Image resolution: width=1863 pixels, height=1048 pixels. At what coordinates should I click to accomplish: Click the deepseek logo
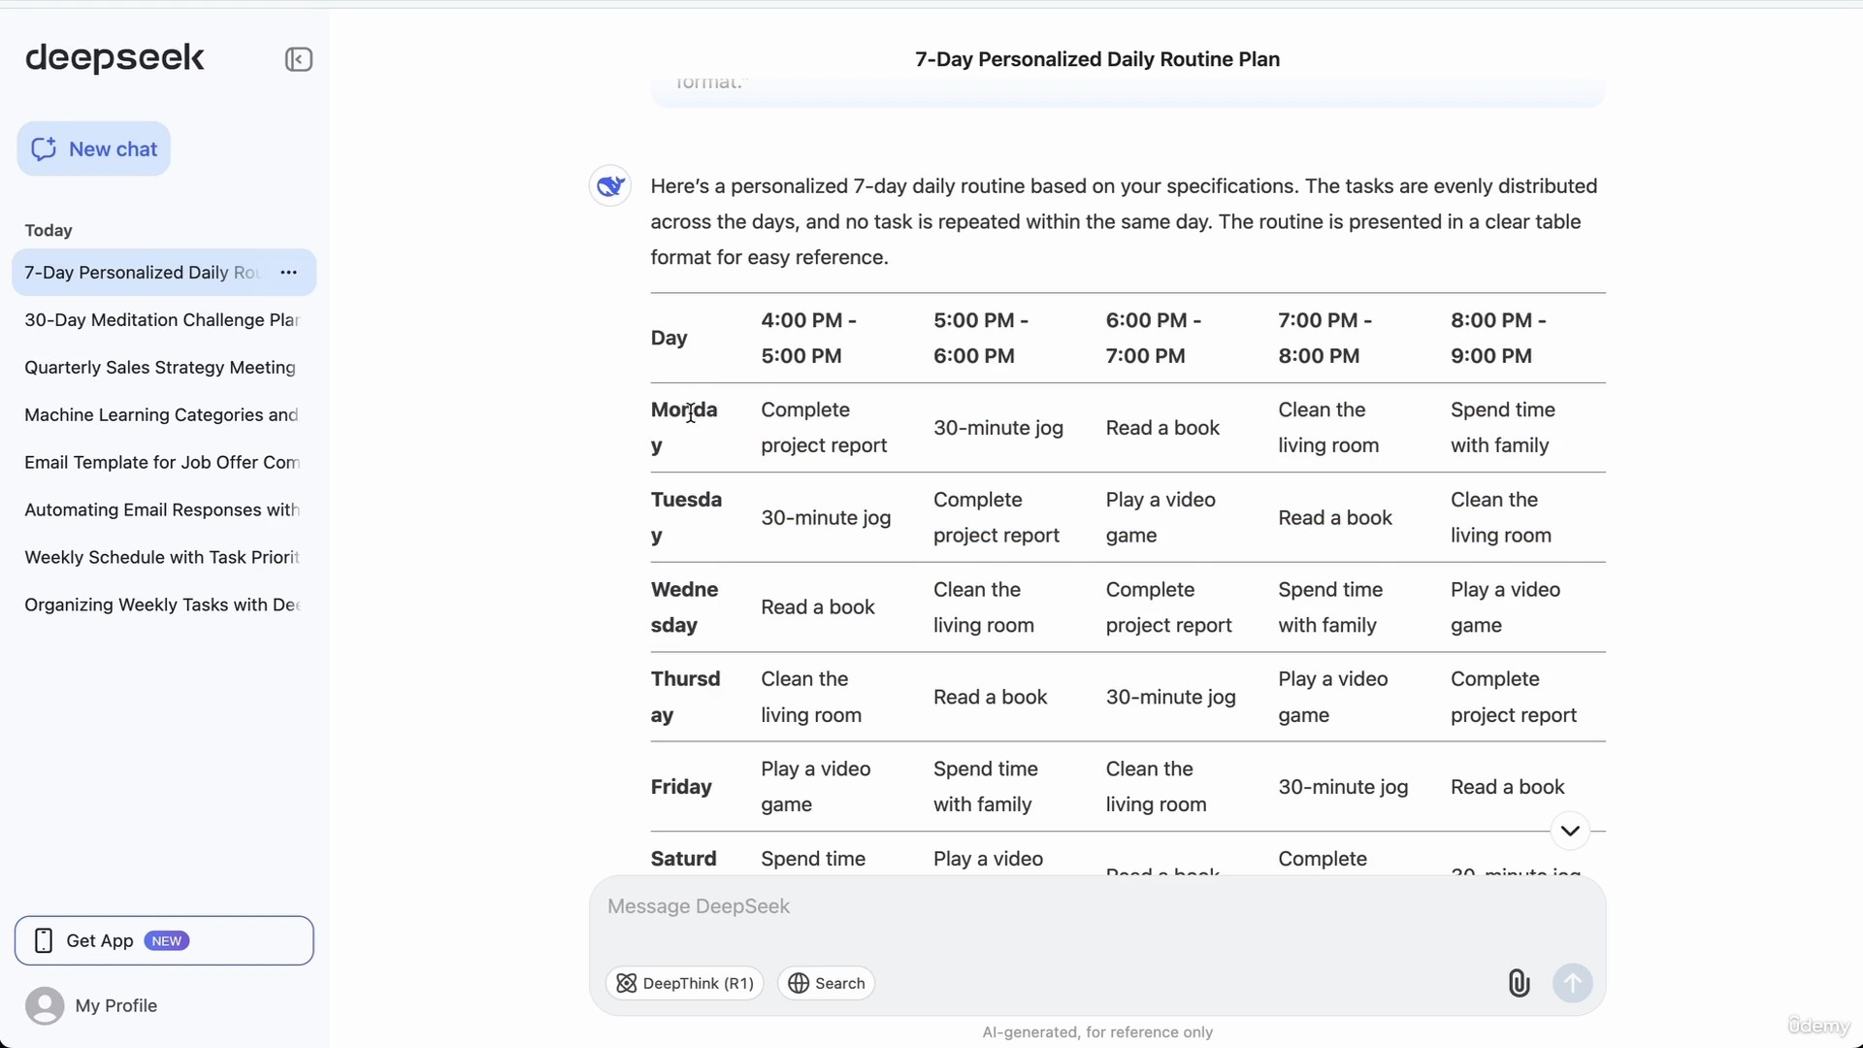[x=114, y=58]
